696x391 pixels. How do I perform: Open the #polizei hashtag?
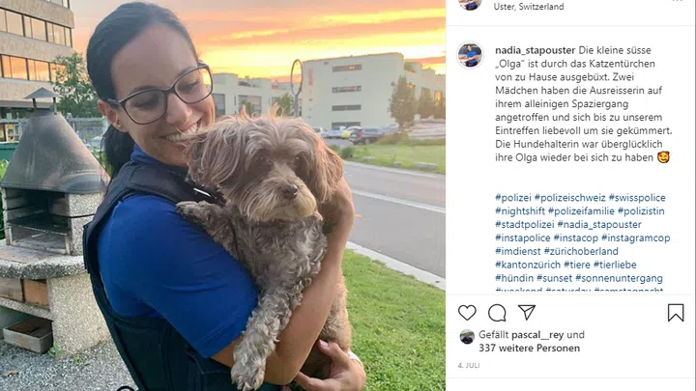tap(513, 198)
